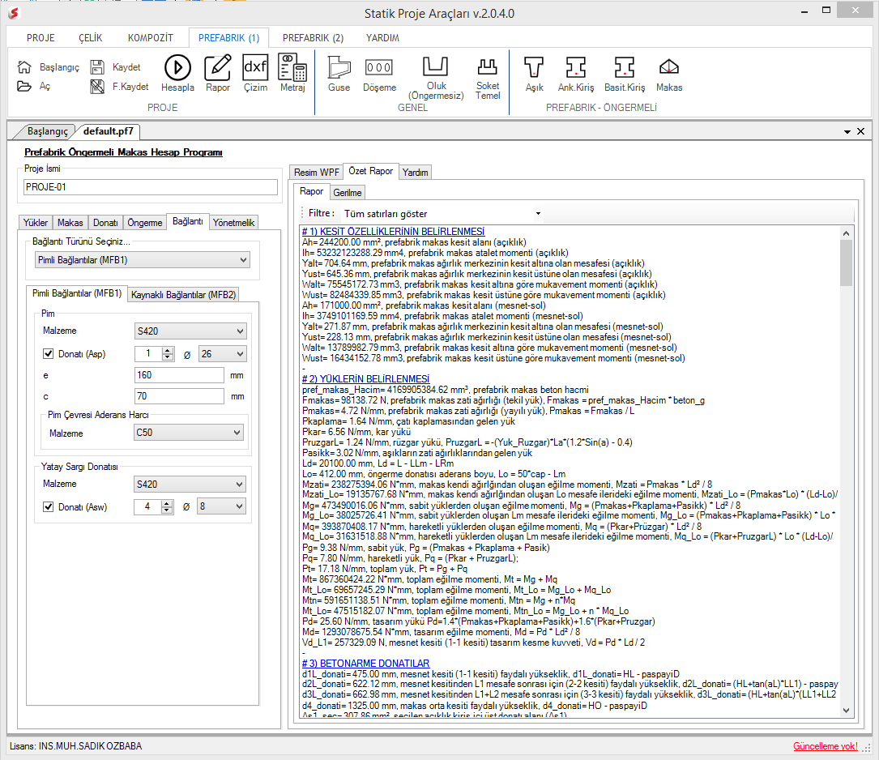
Task: Export drawing via dxf Çizim icon
Action: [256, 74]
